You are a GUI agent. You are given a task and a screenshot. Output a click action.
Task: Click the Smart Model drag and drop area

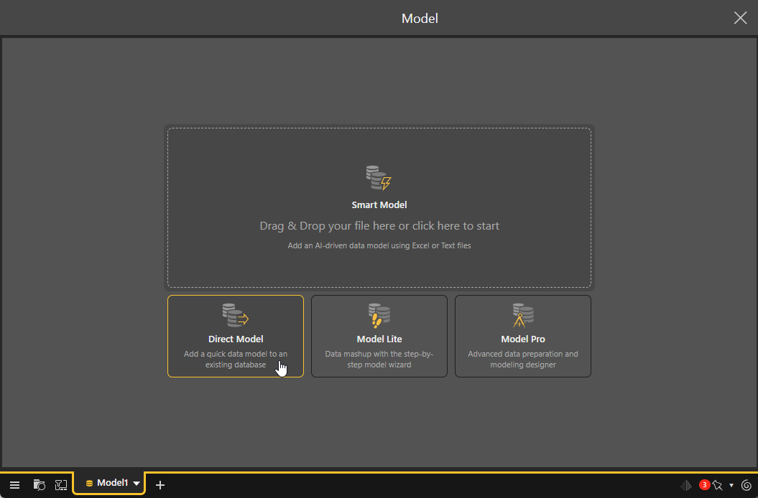pyautogui.click(x=379, y=226)
